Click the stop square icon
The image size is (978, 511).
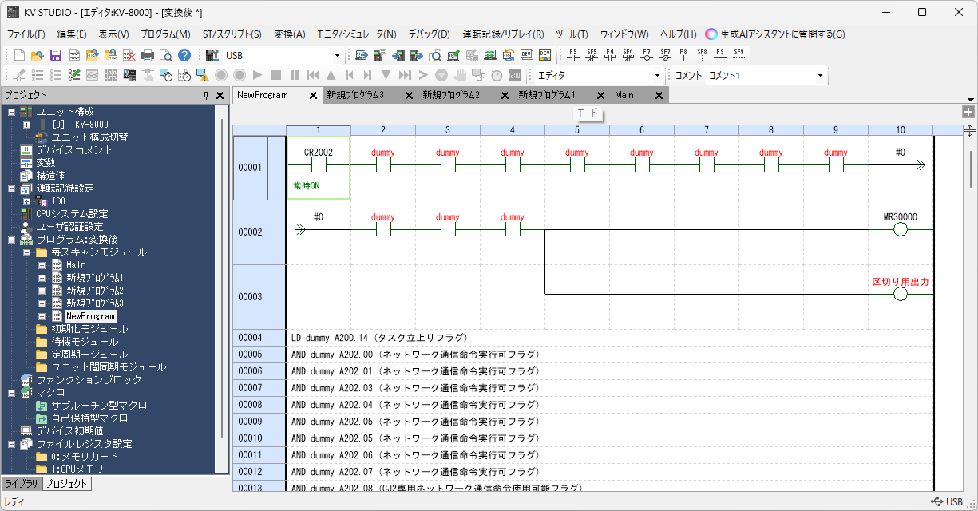[x=275, y=75]
